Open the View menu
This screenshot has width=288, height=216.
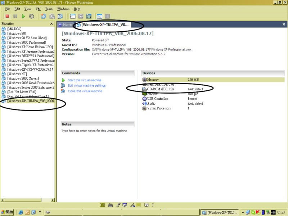tap(28, 9)
